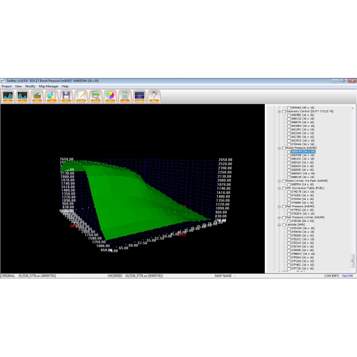This screenshot has width=357, height=357.
Task: Tick the Boost Pressure [mBAR] group checkbox
Action: point(284,148)
